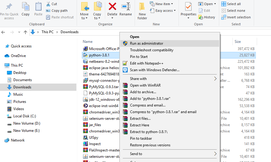Screen dimensions: 271x162
Task: Choose Open with WinRAR
Action: coord(169,85)
